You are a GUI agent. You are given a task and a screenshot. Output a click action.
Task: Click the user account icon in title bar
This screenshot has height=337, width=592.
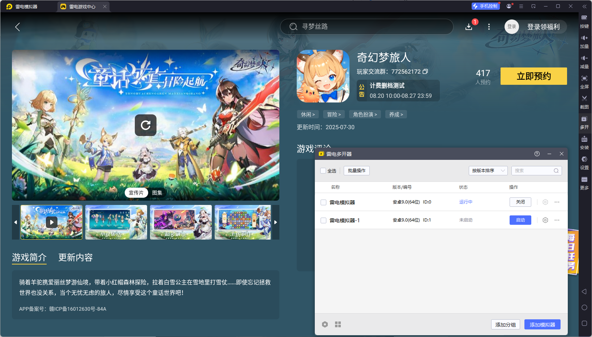point(509,6)
